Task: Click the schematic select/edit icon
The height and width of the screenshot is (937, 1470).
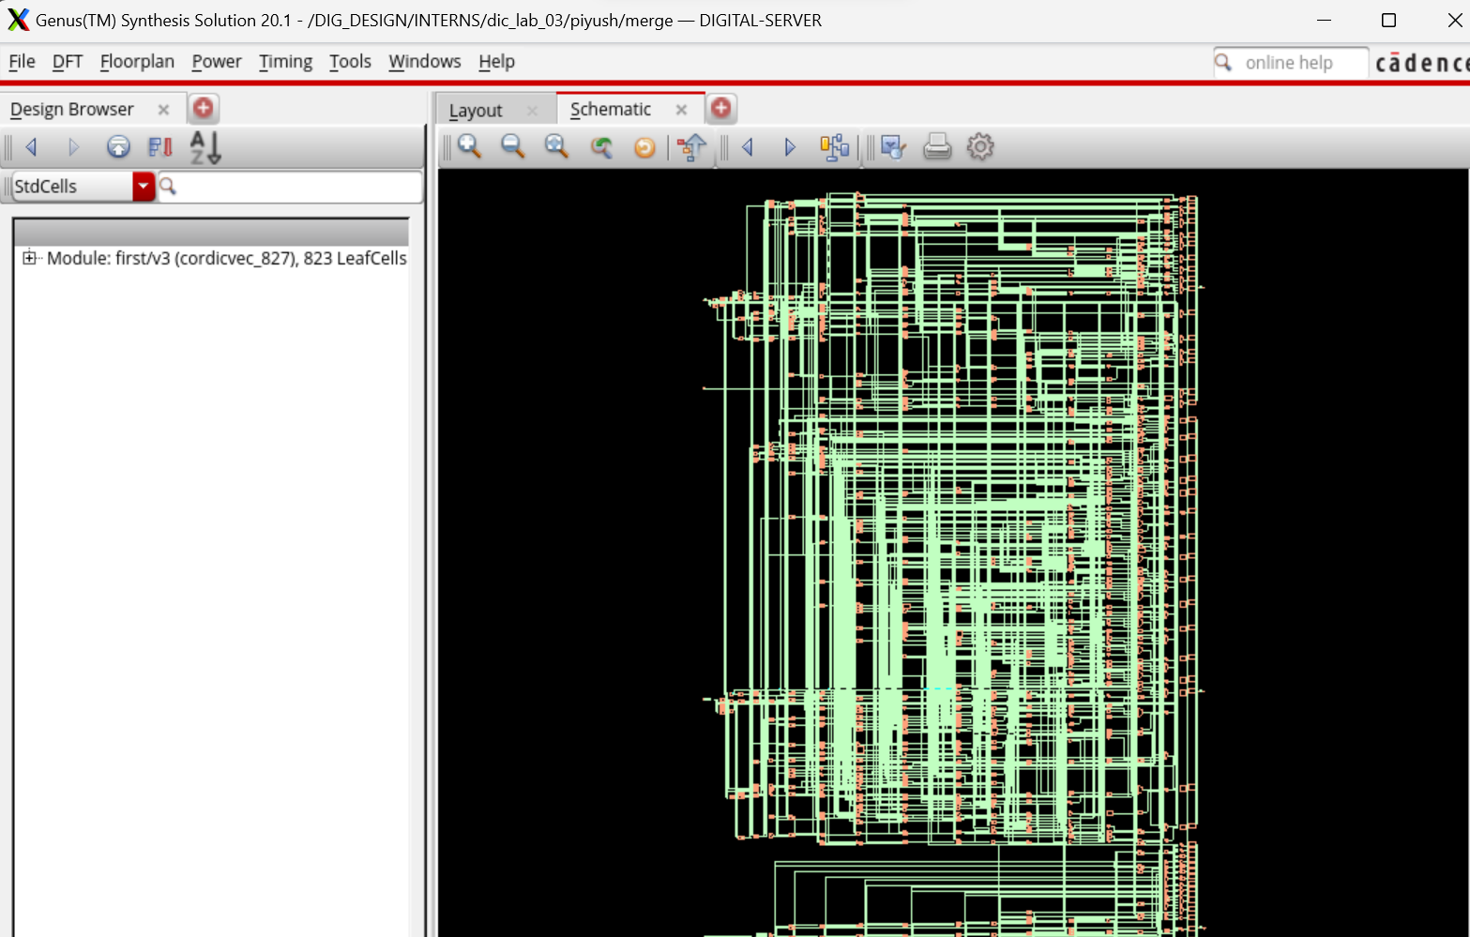Action: pyautogui.click(x=893, y=147)
